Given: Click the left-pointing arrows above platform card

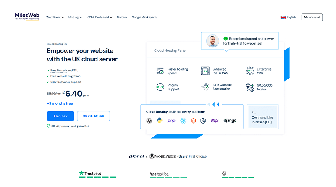Looking at the screenshot, I should tap(213, 105).
